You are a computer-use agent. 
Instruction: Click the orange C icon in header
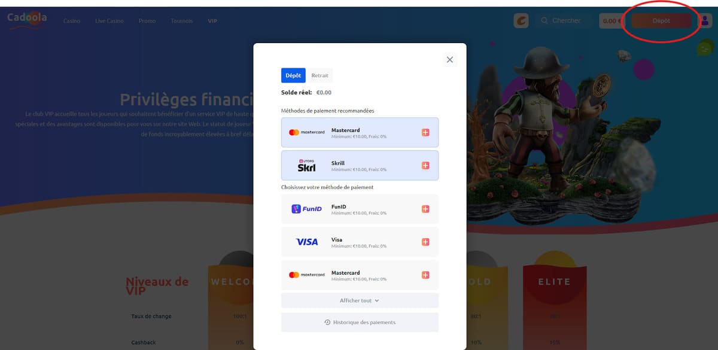[x=521, y=21]
